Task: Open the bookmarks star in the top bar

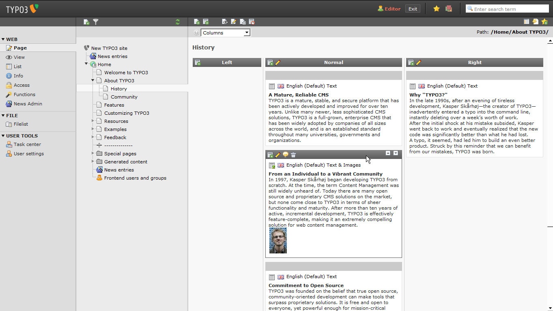Action: coord(437,9)
